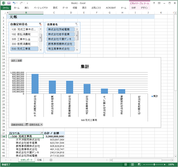This screenshot has width=178, height=167.
Task: Click the Undo arrow icon
Action: tap(14, 3)
